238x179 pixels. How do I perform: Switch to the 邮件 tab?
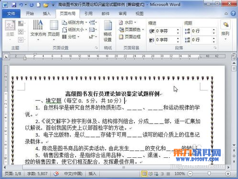tap(106, 13)
